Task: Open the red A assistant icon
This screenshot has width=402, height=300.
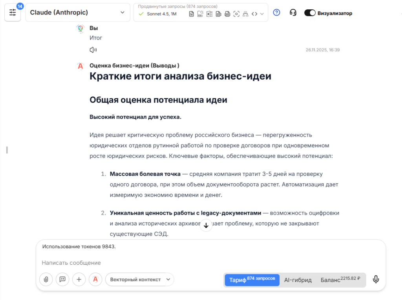Action: 95,279
